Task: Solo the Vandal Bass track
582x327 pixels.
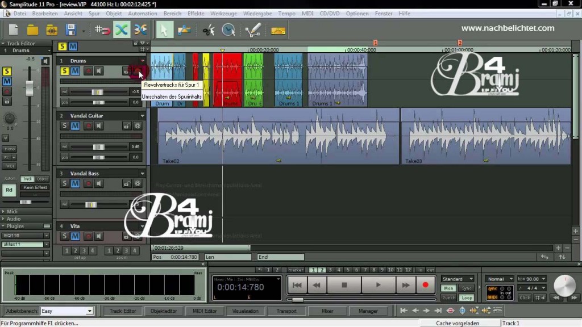Action: [x=65, y=183]
